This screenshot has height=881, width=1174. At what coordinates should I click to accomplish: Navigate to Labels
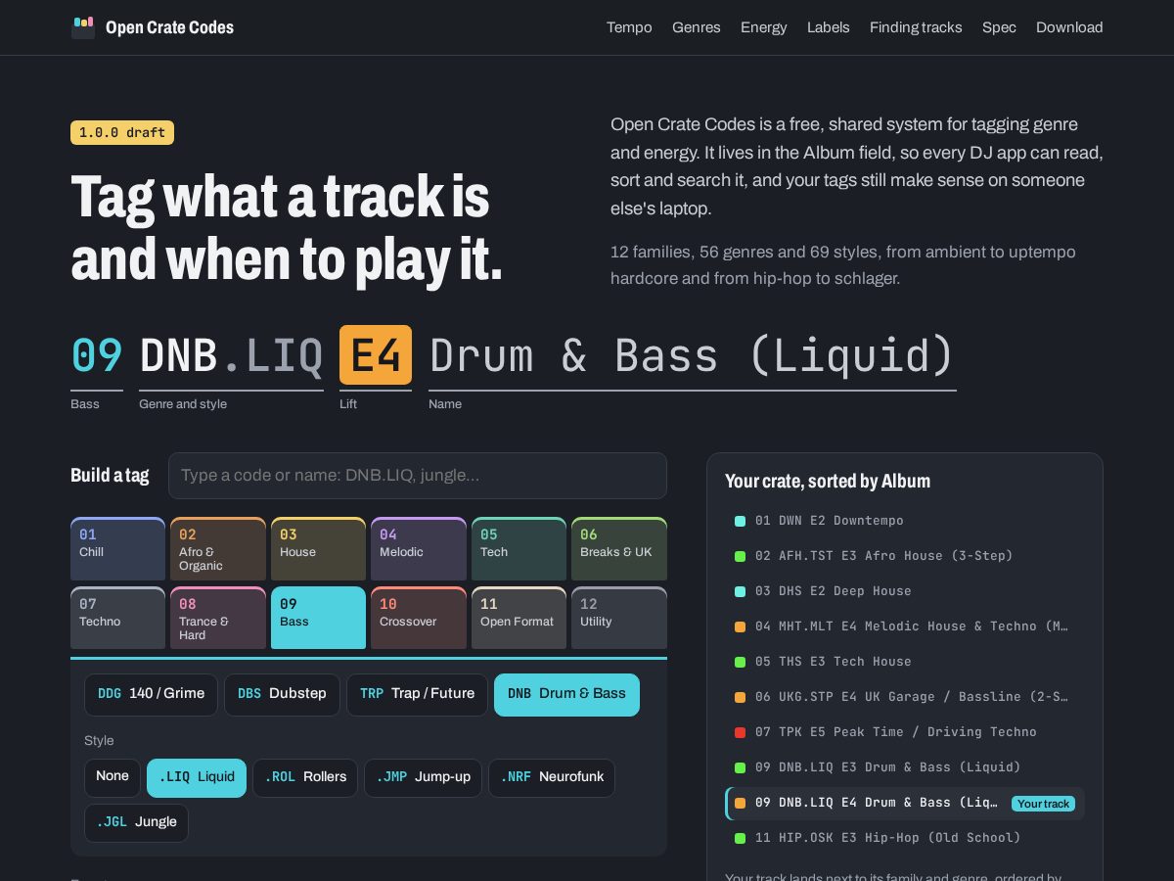tap(829, 27)
